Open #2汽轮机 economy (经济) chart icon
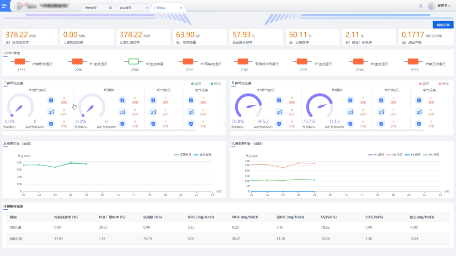This screenshot has width=456, height=256. coord(153,112)
